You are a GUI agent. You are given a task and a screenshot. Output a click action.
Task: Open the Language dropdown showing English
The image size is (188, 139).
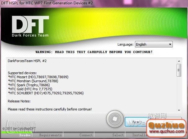click(154, 44)
